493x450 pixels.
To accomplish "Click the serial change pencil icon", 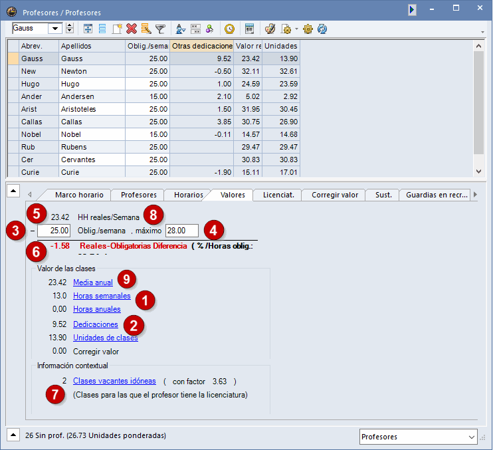I will (146, 29).
